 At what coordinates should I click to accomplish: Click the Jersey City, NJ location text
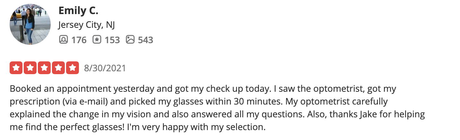tap(87, 25)
